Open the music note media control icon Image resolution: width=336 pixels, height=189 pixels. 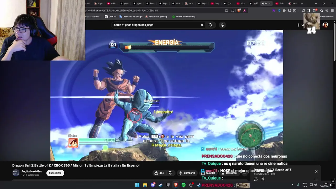click(x=303, y=10)
